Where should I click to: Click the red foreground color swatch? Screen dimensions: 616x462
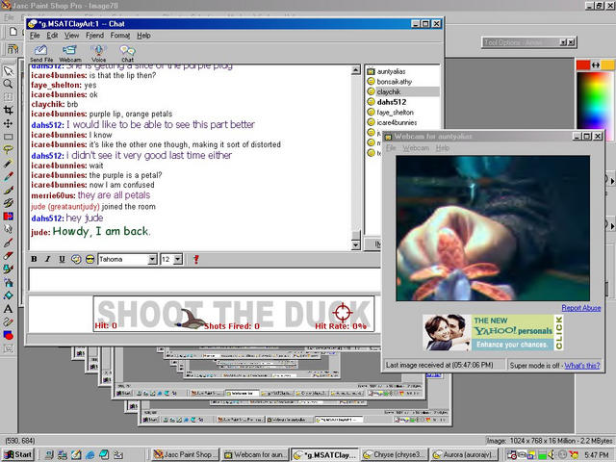(583, 65)
